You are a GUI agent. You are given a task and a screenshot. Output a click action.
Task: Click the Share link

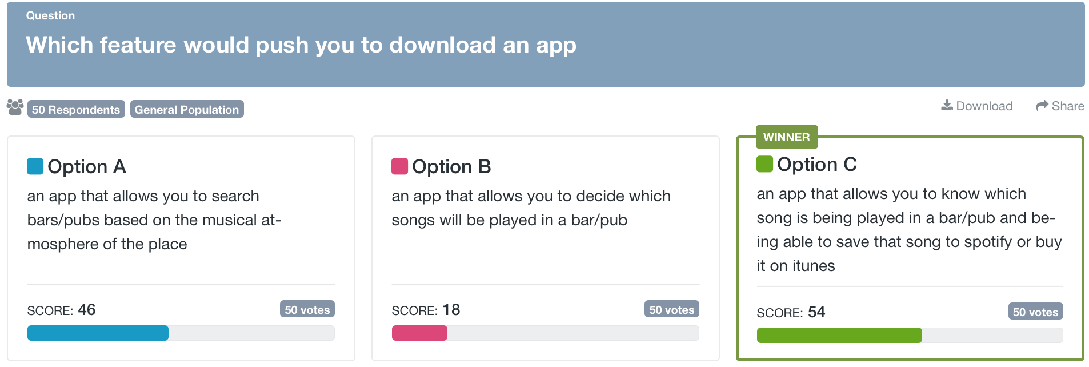(x=1060, y=106)
